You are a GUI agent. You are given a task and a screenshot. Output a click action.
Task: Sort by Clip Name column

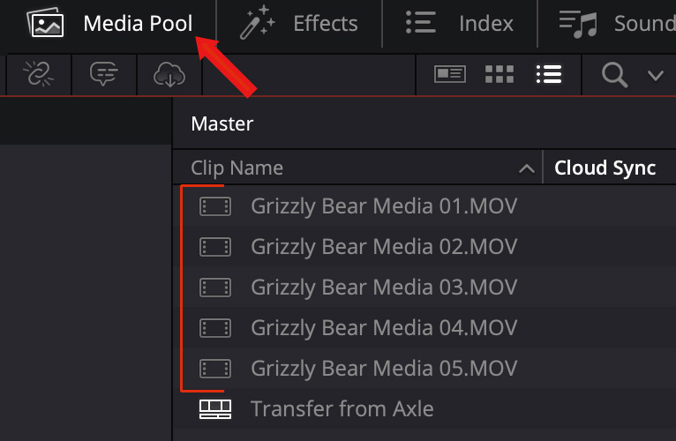click(x=237, y=168)
